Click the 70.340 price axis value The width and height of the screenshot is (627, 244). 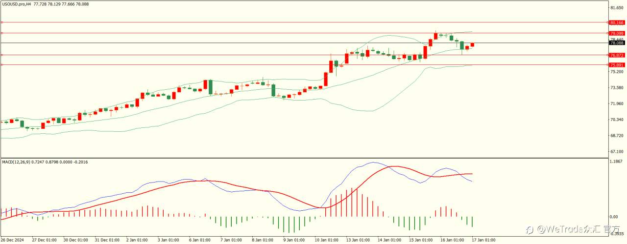[617, 120]
